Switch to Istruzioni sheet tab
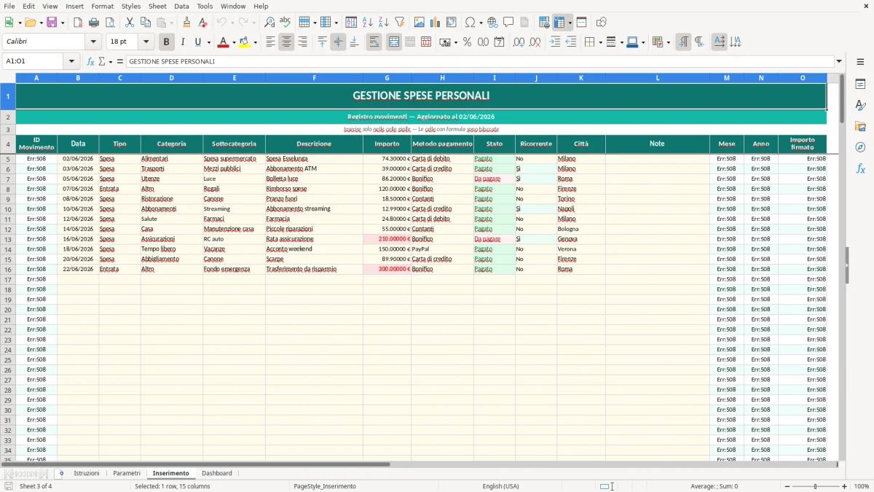The image size is (874, 492). click(x=87, y=473)
